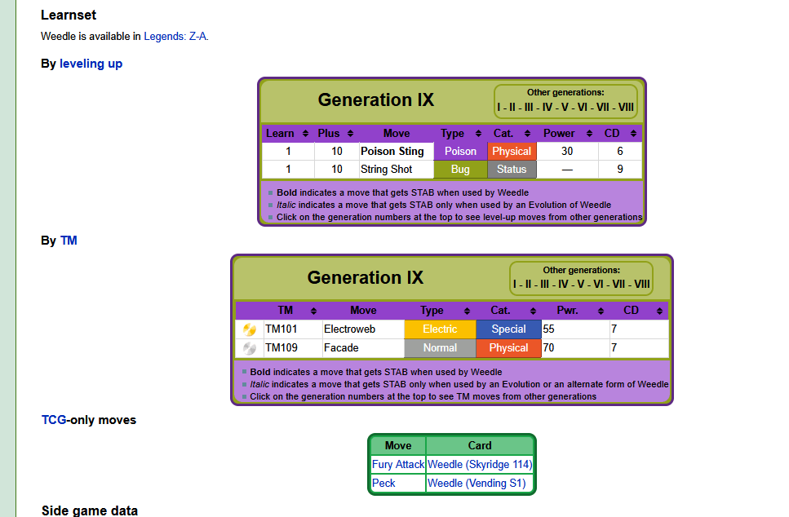Switch level-up table to Generation VIII
The image size is (789, 517).
(626, 107)
